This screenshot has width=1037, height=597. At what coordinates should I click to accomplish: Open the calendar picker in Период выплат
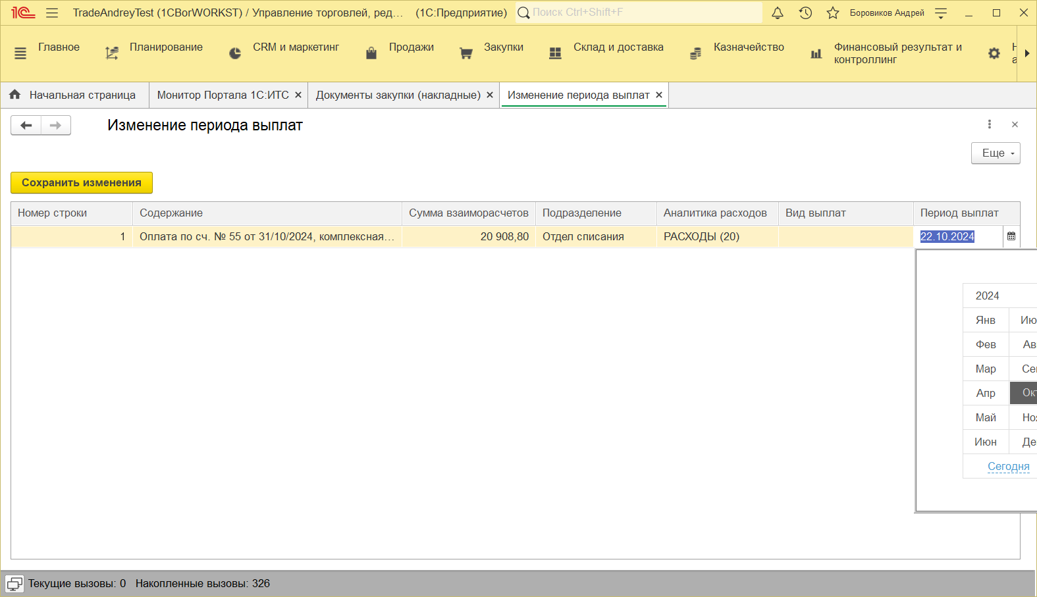tap(1011, 236)
